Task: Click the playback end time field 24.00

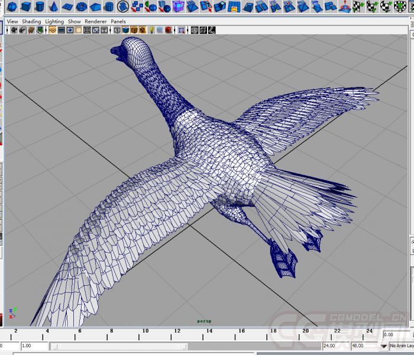Action: point(332,346)
